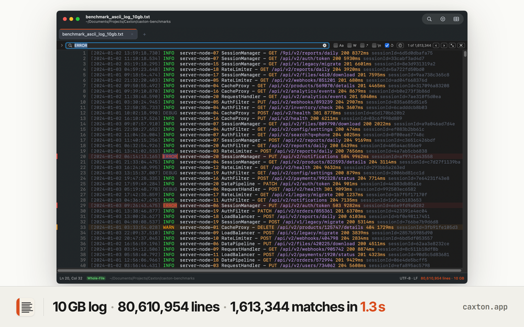Click the ERROR search input field

click(x=197, y=46)
